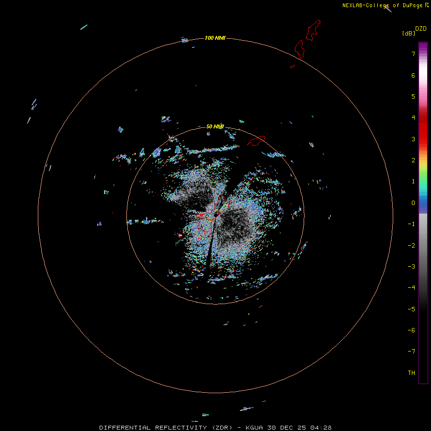The width and height of the screenshot is (431, 431).
Task: Click the blue section of the color bar
Action: point(423,204)
